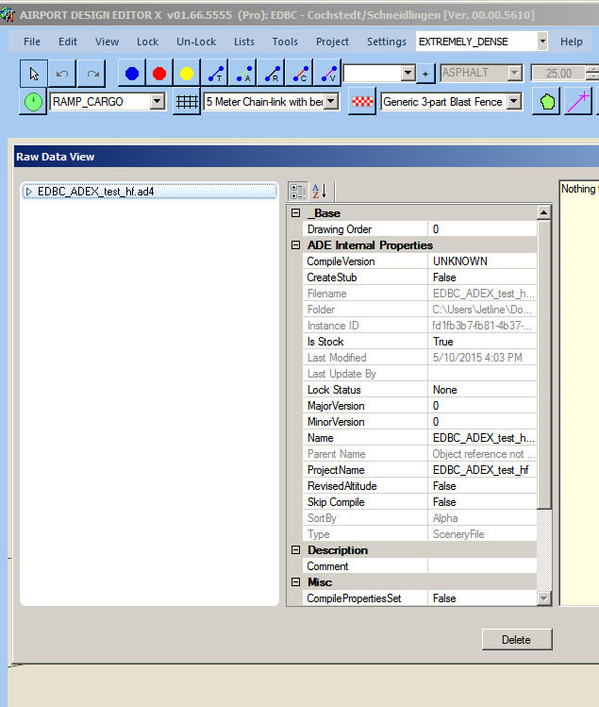The image size is (599, 707).
Task: Click the Drawing Order value field
Action: tap(481, 229)
